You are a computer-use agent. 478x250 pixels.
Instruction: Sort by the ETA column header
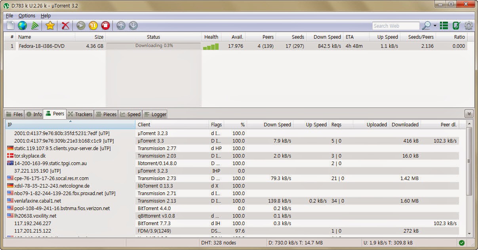[x=356, y=37]
